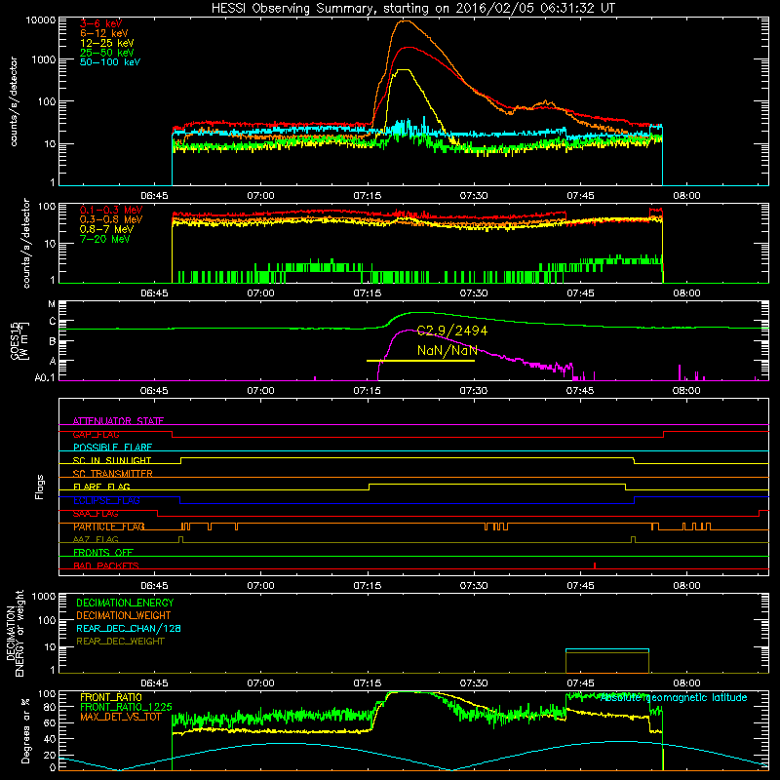Select the orange 6-12 keV legend label
This screenshot has width=780, height=780.
coord(104,33)
